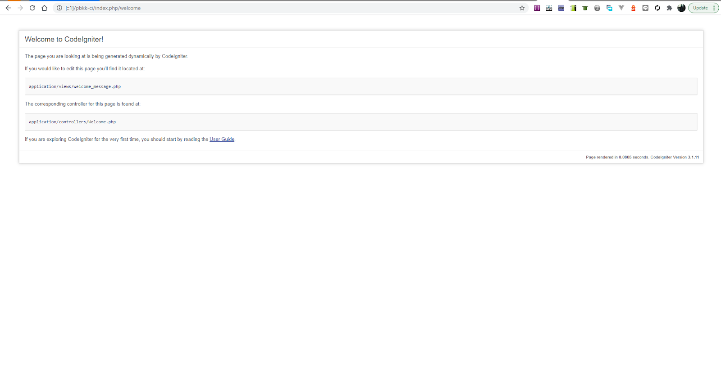This screenshot has width=721, height=392.
Task: Open the green top-hat extension
Action: [x=585, y=8]
